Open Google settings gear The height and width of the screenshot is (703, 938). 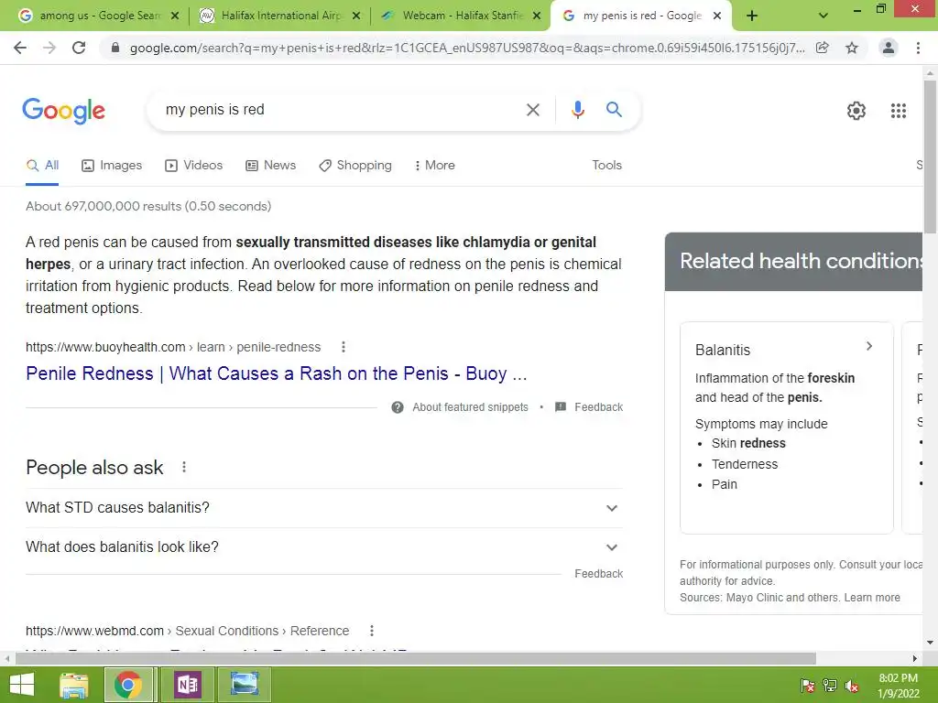click(856, 111)
